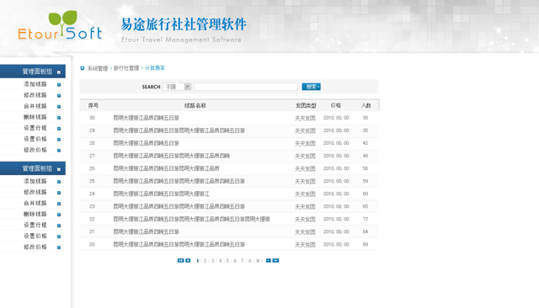Click the icon beside 设置行程 in the second 管理面板组 group
539x308 pixels.
[59, 226]
